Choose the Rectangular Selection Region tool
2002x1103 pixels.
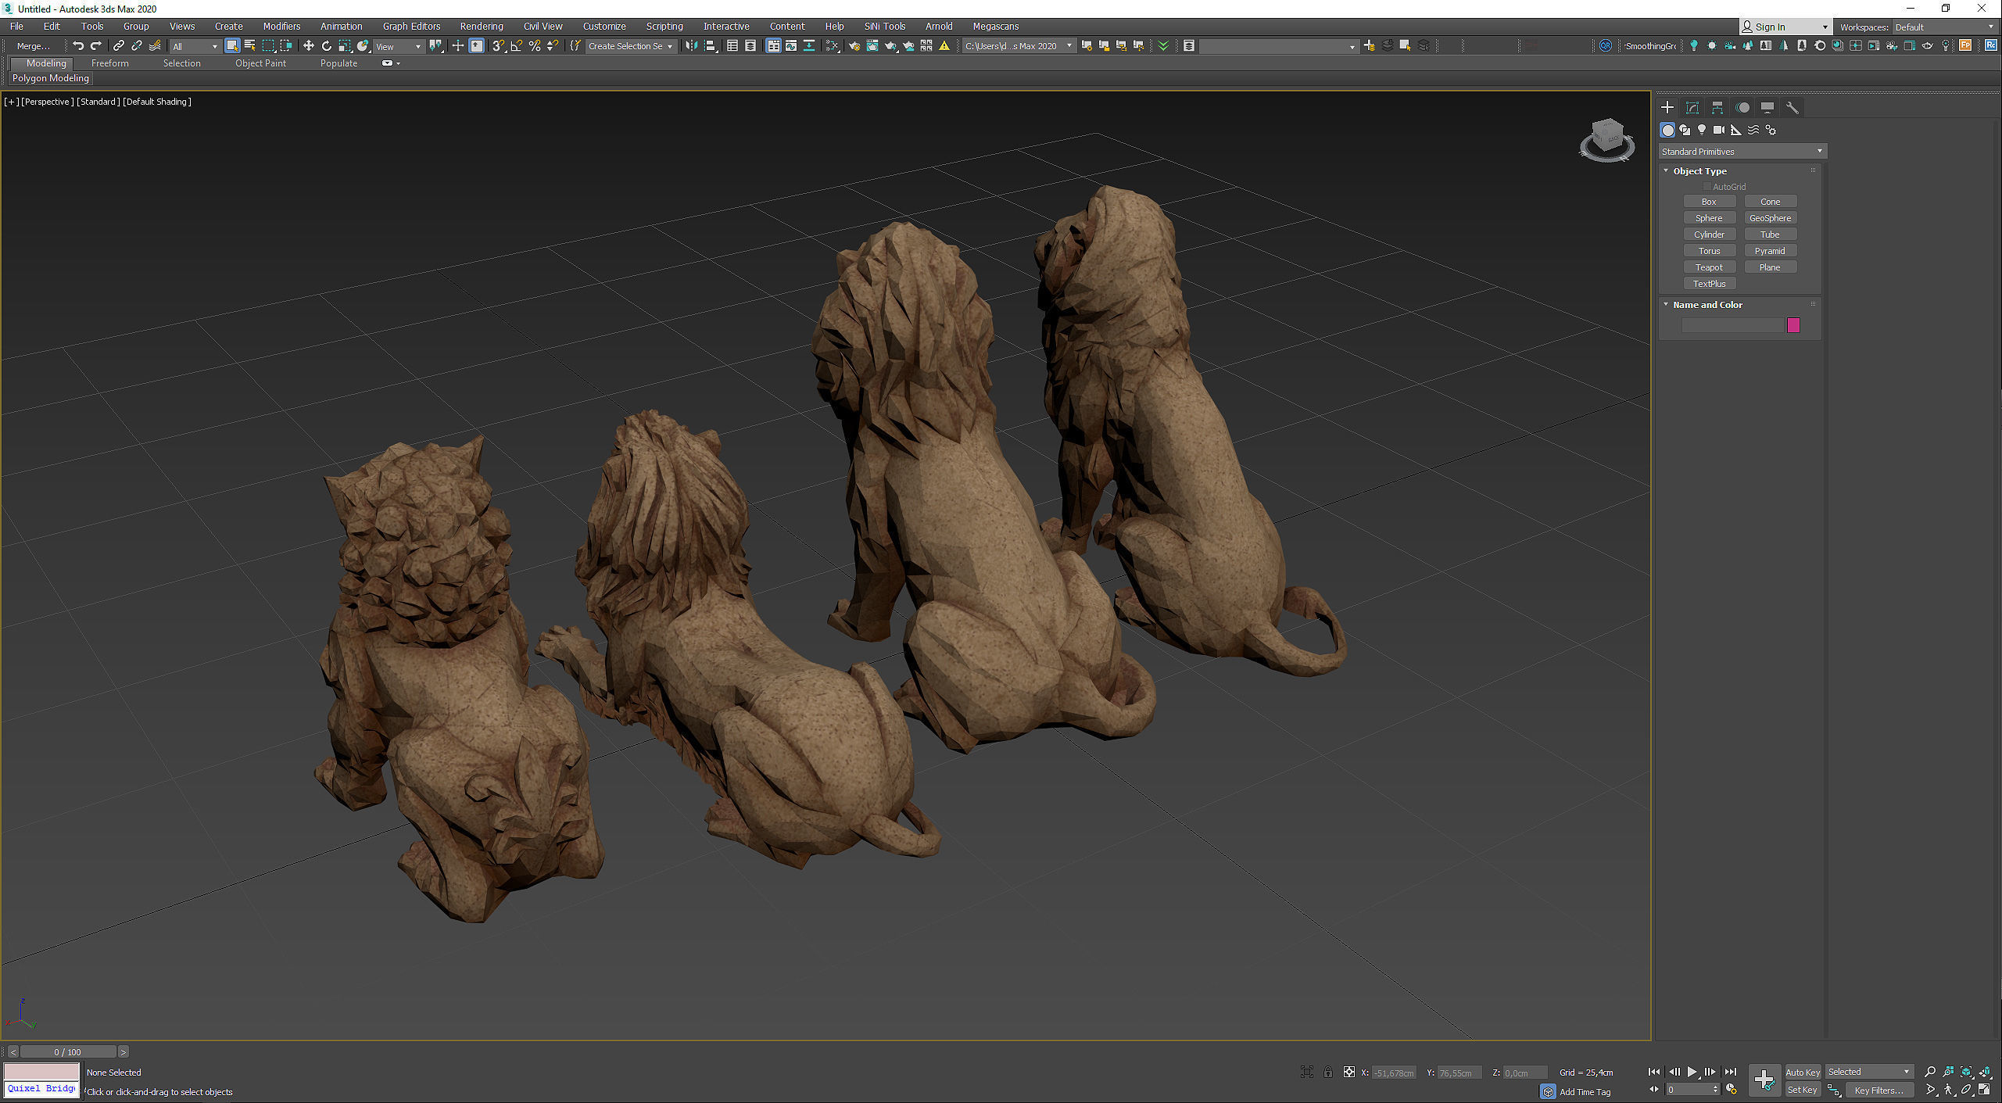click(x=268, y=46)
